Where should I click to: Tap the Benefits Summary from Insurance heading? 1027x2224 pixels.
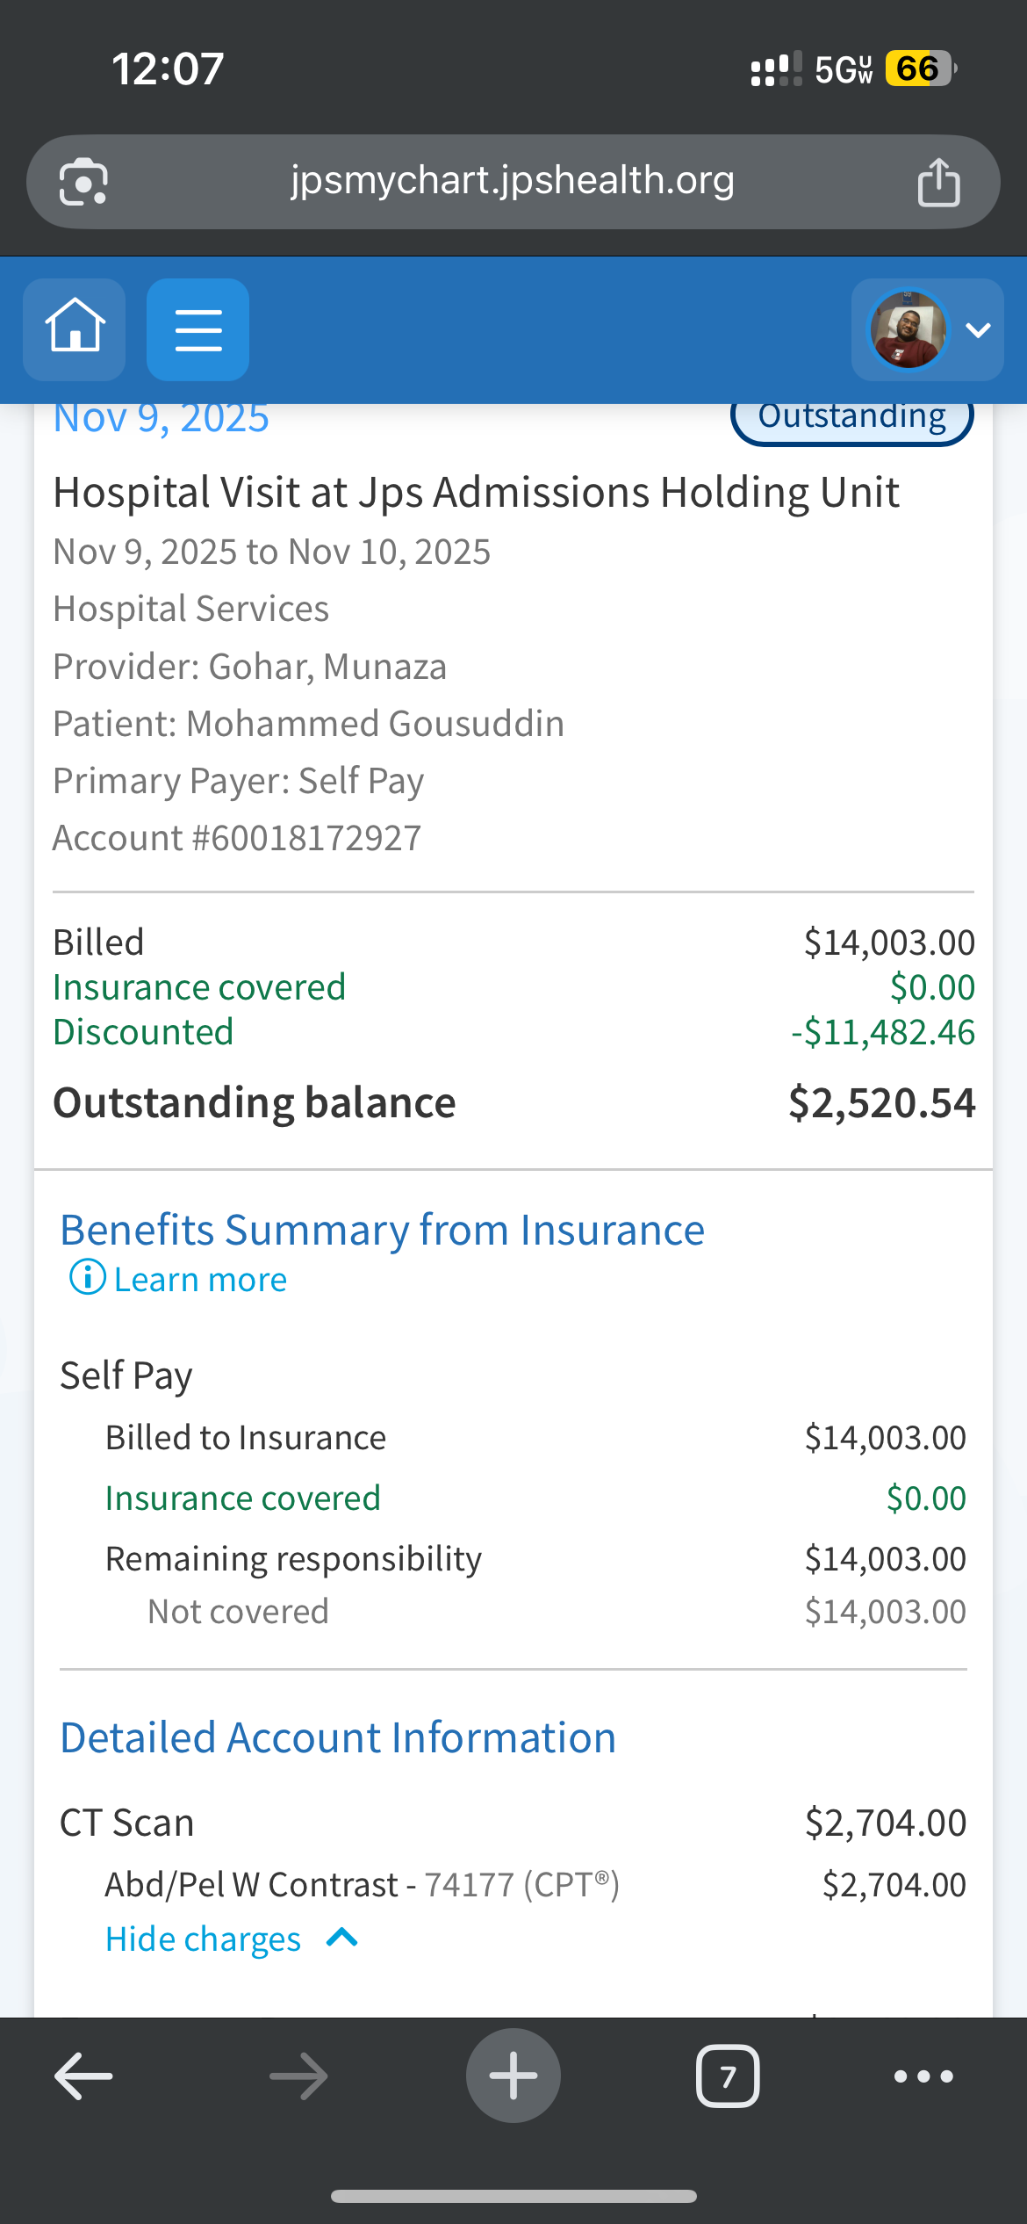pos(382,1230)
